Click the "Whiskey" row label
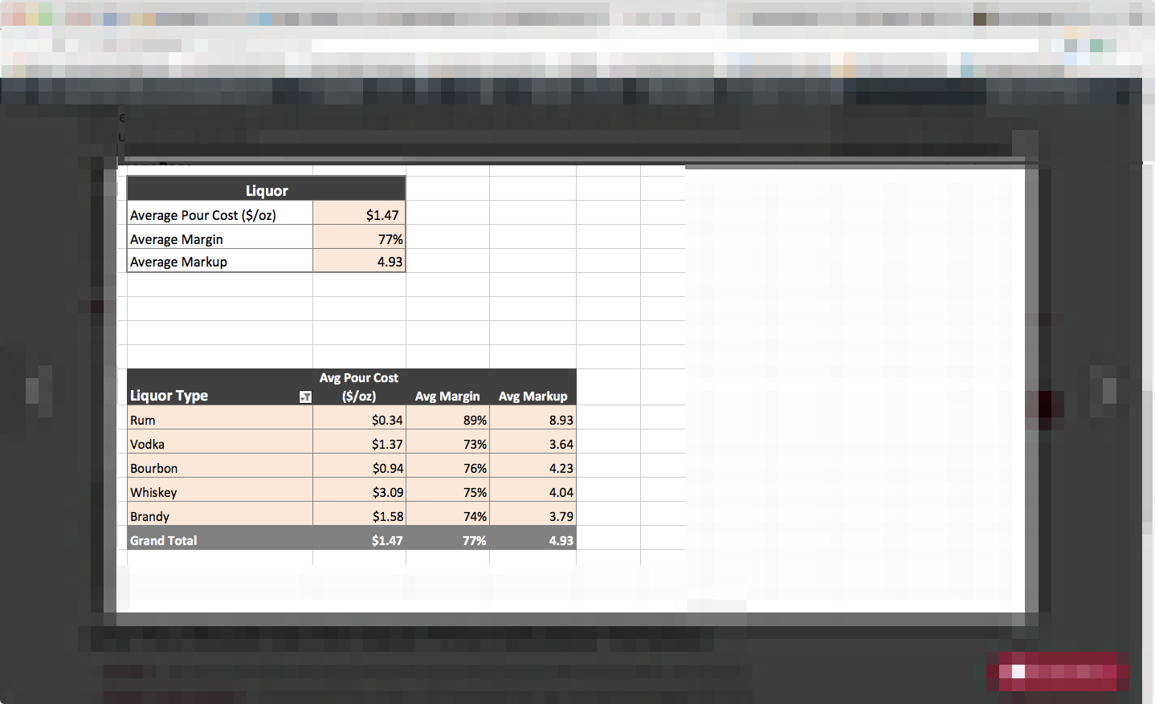The image size is (1155, 704). pyautogui.click(x=220, y=490)
